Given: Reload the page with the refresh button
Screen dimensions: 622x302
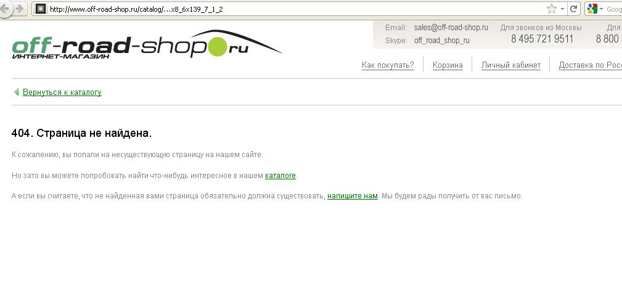Looking at the screenshot, I should tap(573, 9).
